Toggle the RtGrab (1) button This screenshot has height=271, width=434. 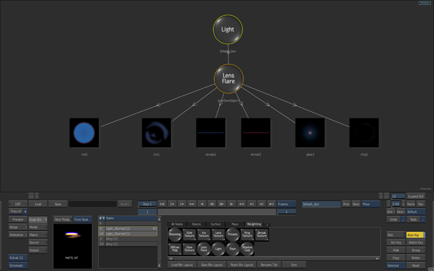[18, 258]
